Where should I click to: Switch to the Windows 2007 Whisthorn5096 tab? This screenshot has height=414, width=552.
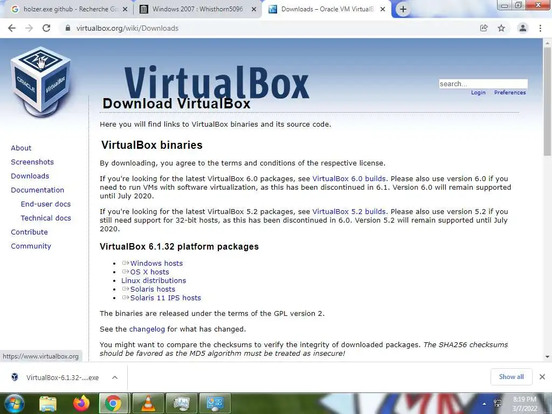(197, 10)
